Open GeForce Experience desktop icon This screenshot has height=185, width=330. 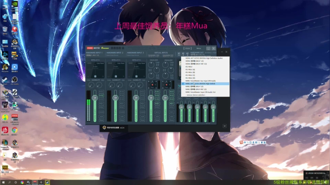tap(15, 6)
